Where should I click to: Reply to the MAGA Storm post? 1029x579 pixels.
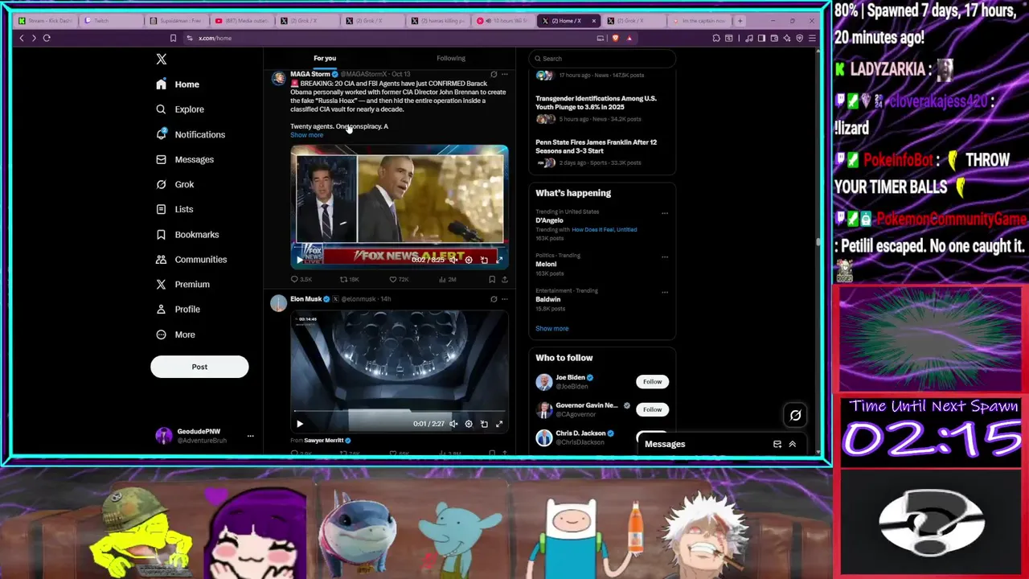click(x=301, y=279)
